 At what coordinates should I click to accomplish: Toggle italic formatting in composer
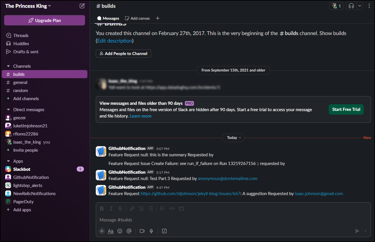(x=111, y=208)
